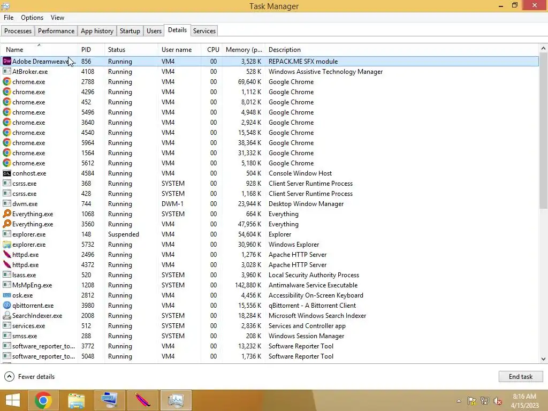This screenshot has width=548, height=411.
Task: Switch to the Processes tab
Action: pos(18,31)
